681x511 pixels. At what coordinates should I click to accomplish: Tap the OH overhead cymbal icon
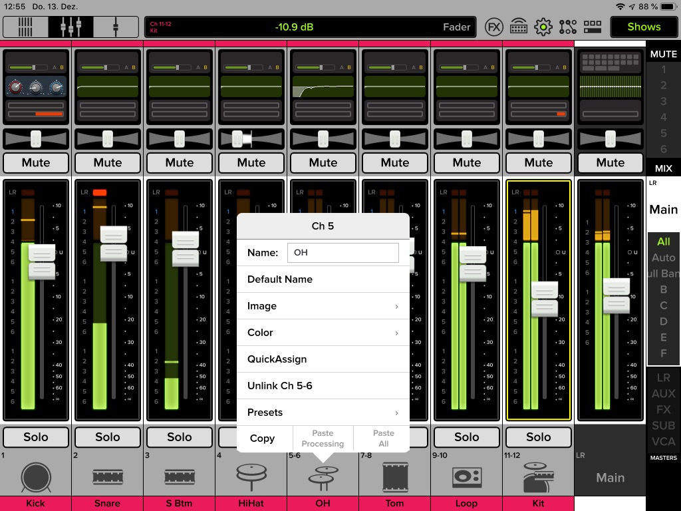pos(323,477)
